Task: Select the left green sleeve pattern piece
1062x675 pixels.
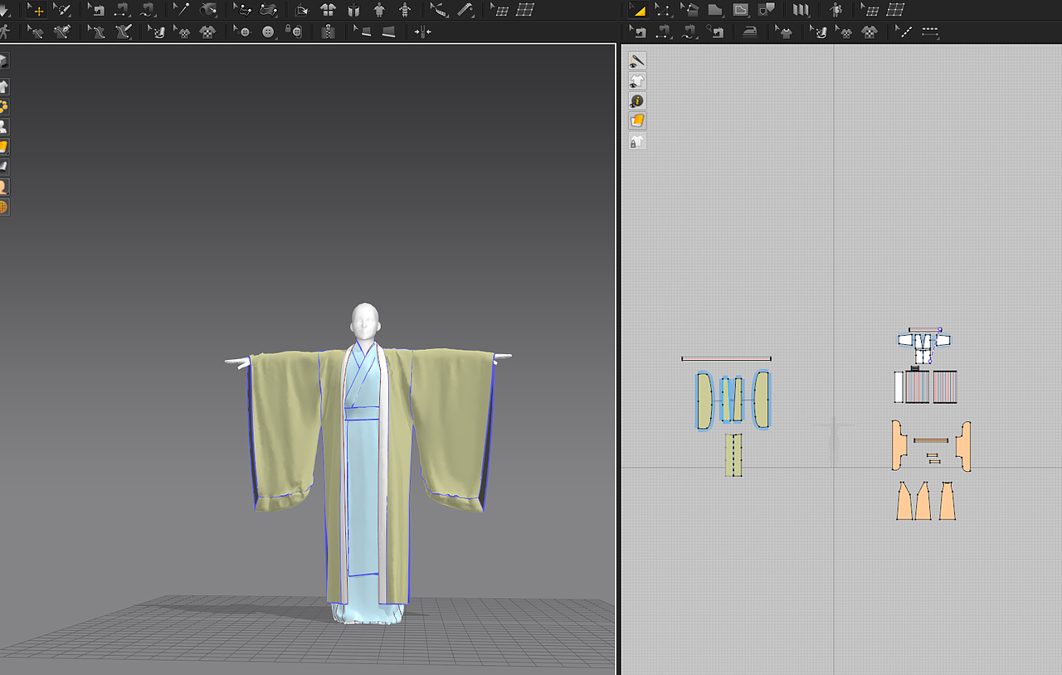Action: point(704,401)
